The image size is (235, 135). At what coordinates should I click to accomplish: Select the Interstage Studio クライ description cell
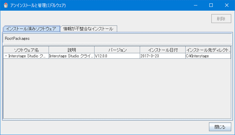(72, 56)
